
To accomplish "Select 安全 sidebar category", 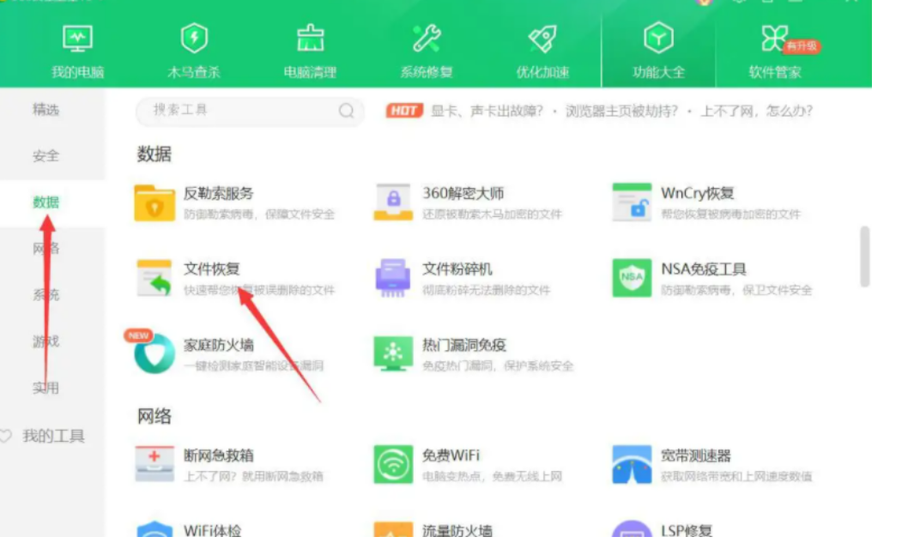I will point(45,156).
